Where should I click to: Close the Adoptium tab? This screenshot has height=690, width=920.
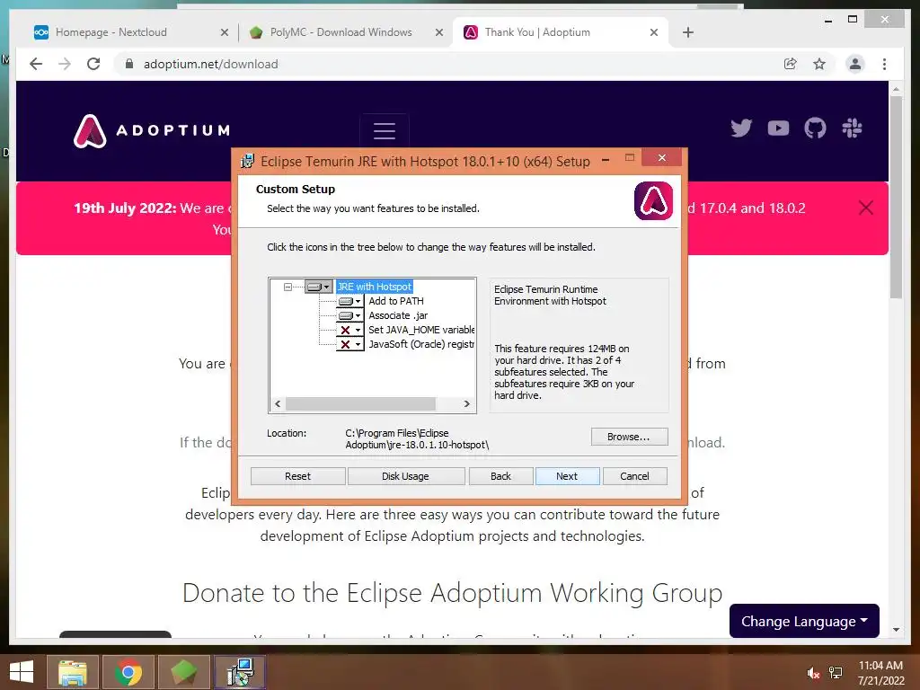654,33
